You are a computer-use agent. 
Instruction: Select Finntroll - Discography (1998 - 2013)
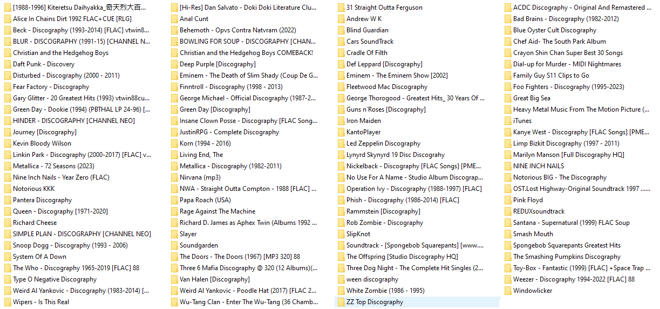coord(231,87)
